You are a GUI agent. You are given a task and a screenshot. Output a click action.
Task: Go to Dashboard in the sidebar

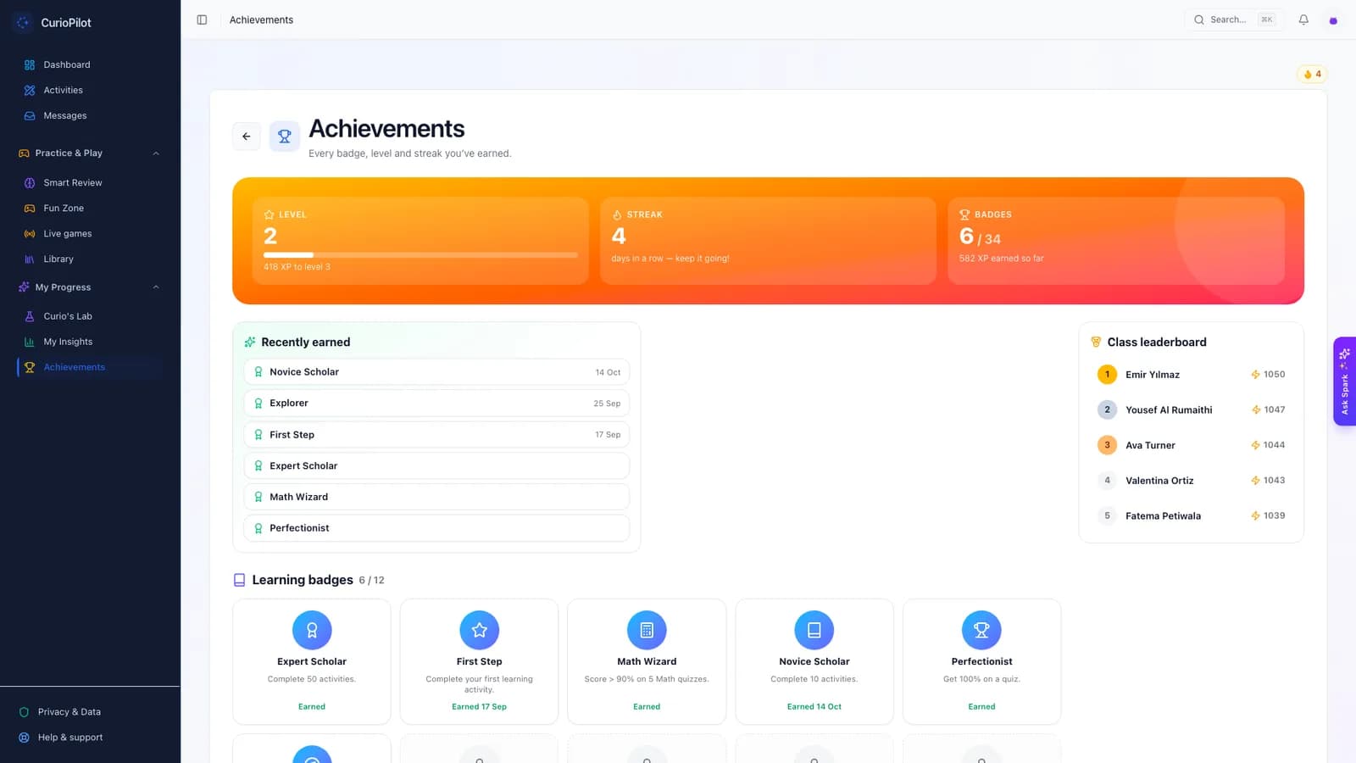90,64
